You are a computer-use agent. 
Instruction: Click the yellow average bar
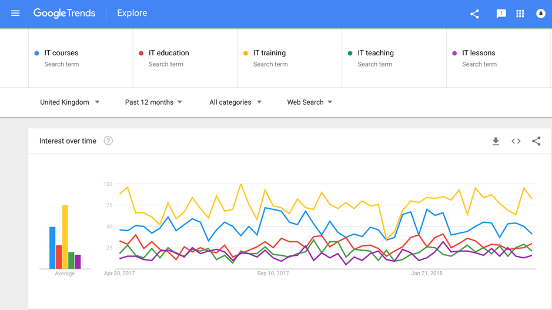click(x=65, y=236)
